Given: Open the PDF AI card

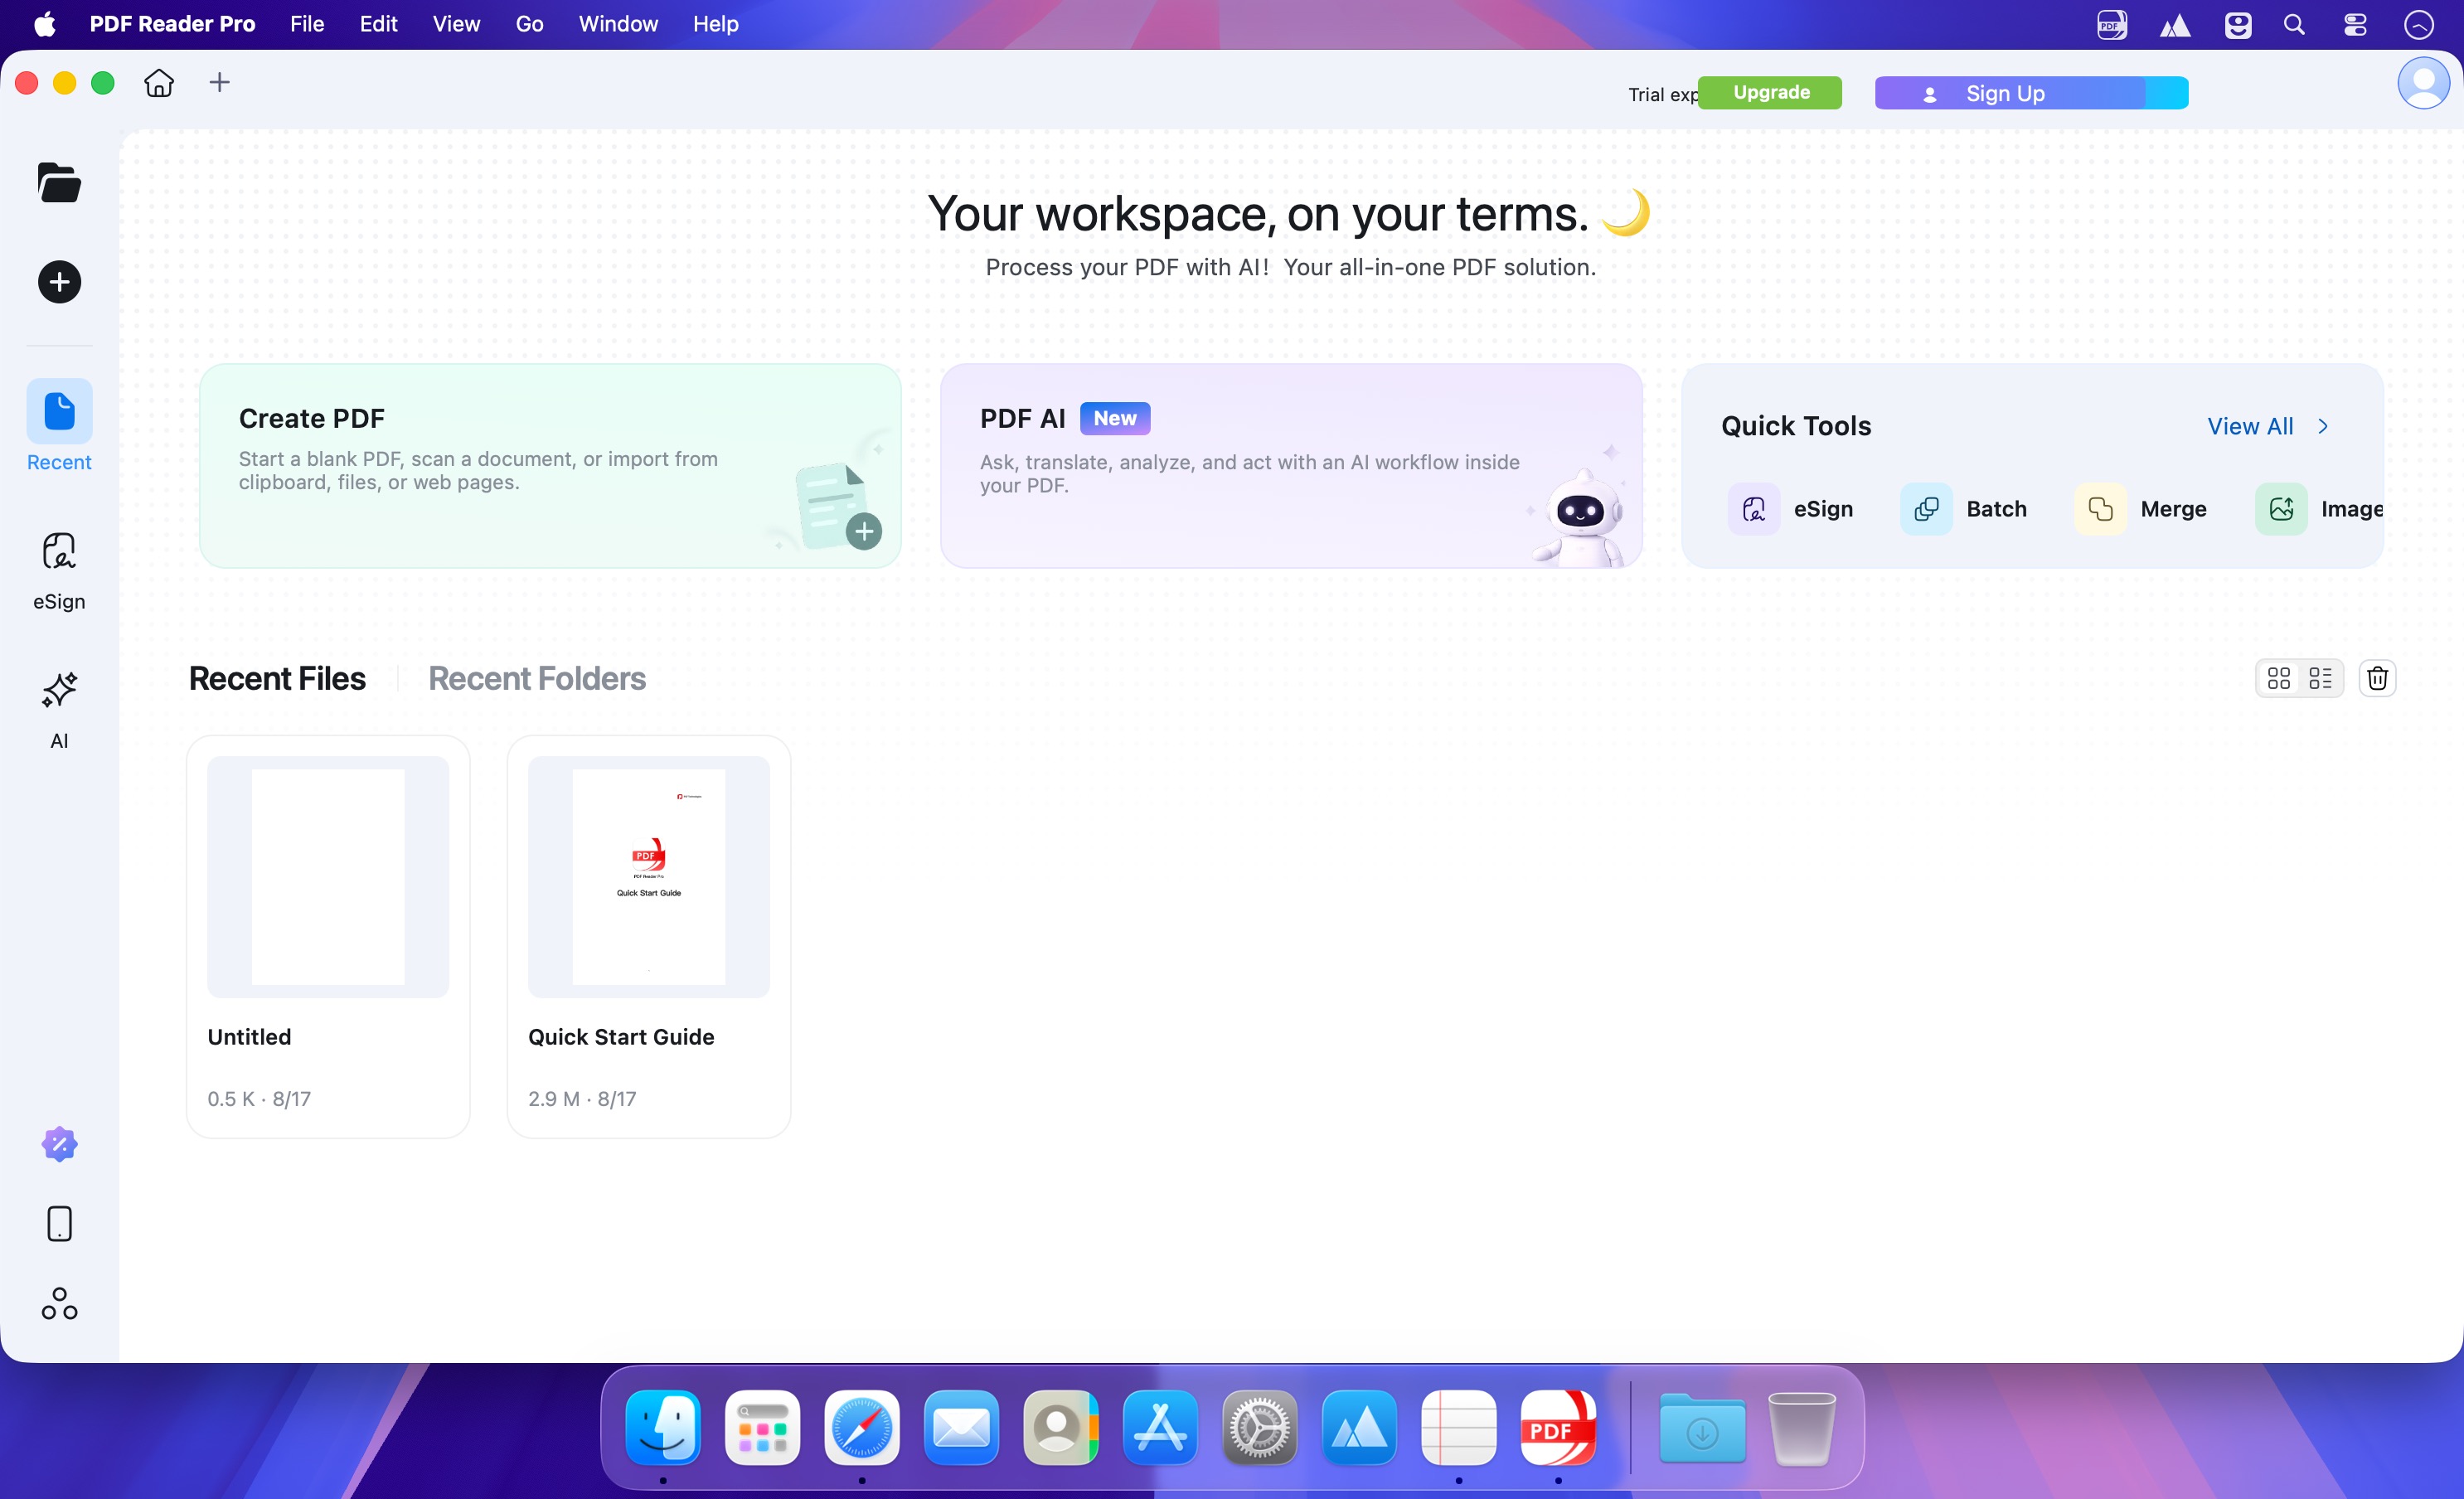Looking at the screenshot, I should [x=1291, y=466].
